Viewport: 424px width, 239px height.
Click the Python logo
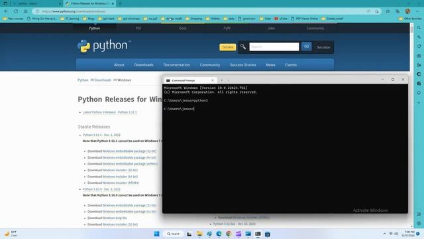tap(104, 46)
